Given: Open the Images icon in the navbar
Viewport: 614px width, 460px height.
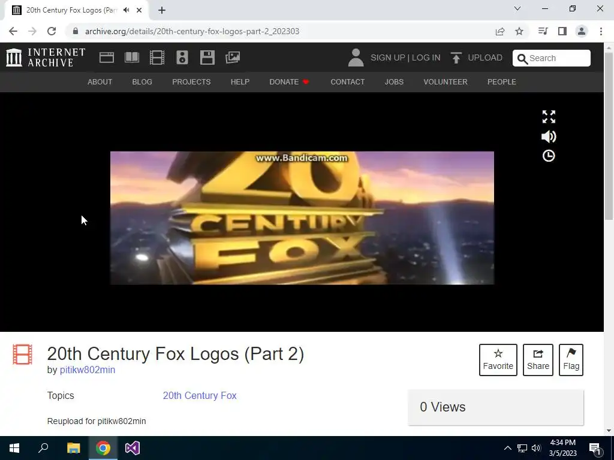Looking at the screenshot, I should (x=233, y=57).
